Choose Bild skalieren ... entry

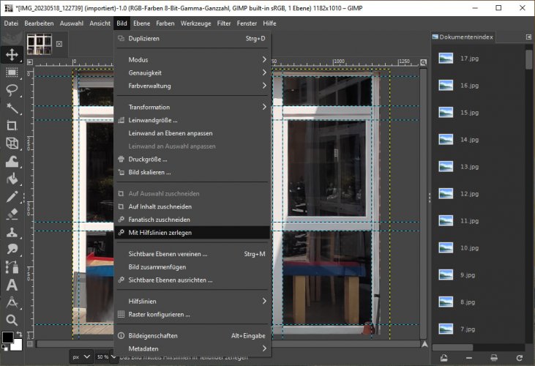pyautogui.click(x=192, y=172)
